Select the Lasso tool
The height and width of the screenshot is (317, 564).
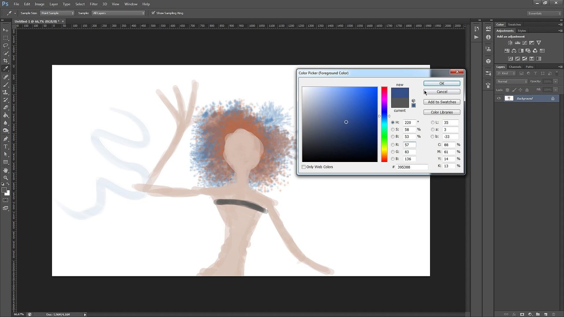tap(6, 45)
